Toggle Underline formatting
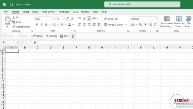 pos(46,25)
